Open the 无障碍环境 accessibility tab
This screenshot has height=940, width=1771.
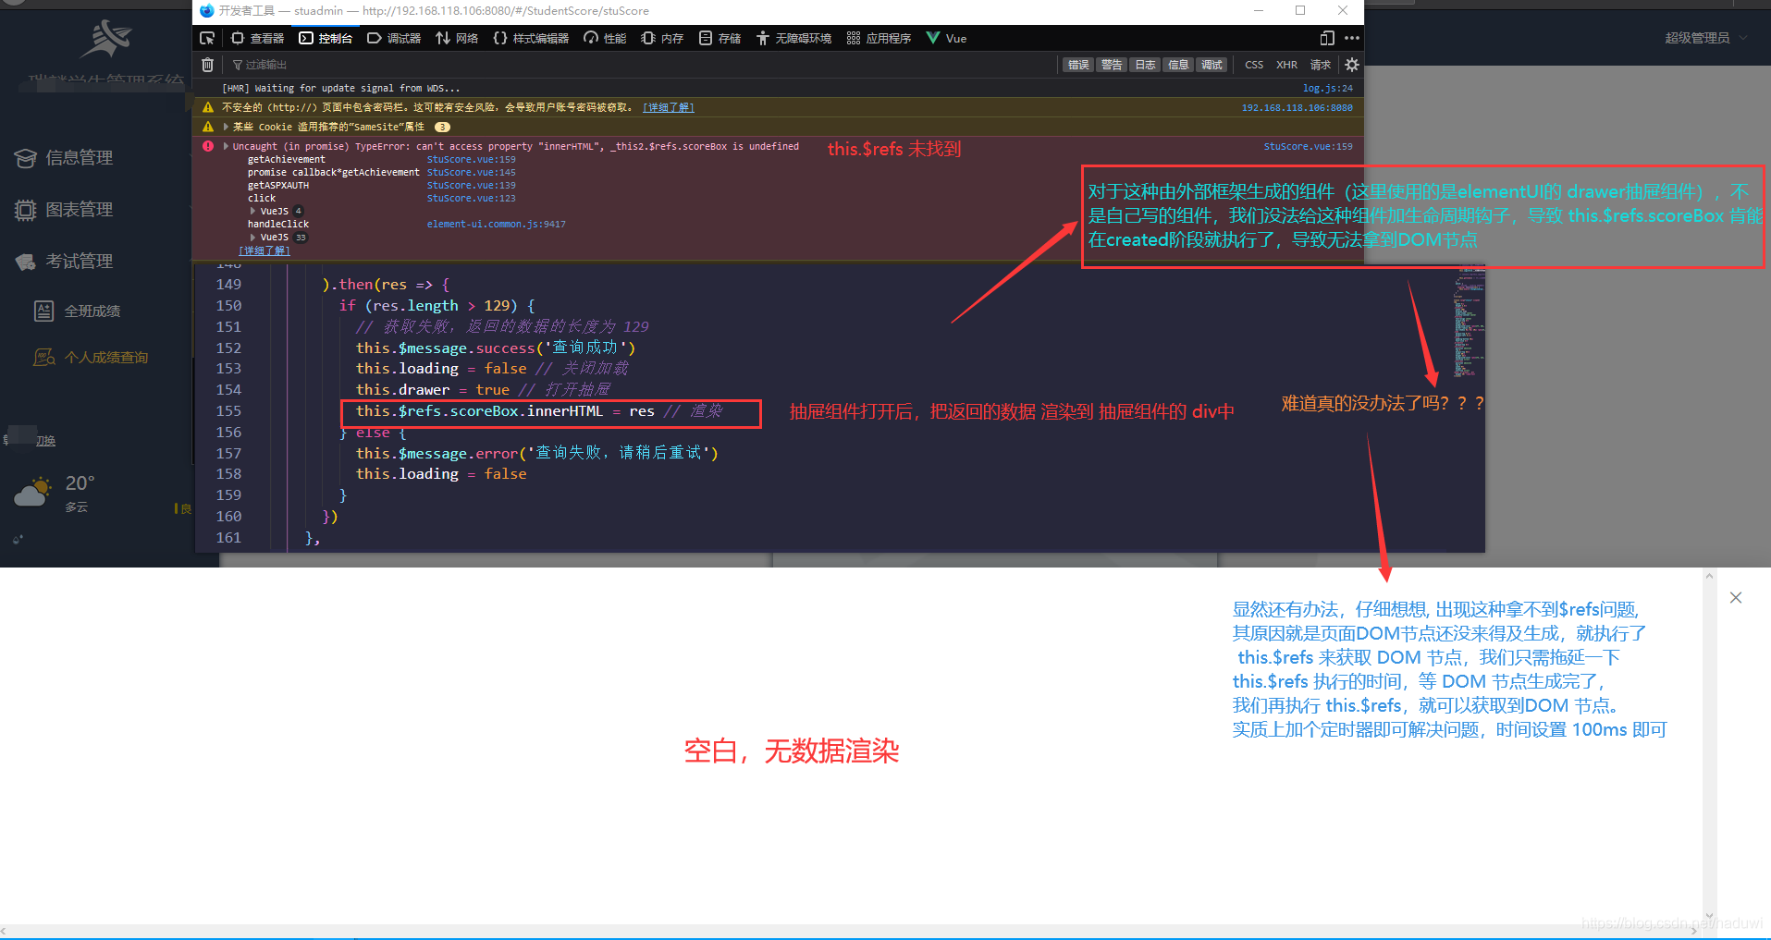794,38
